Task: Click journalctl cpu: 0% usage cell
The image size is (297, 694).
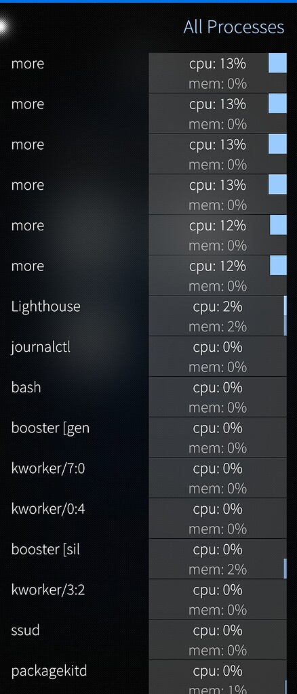Action: (x=218, y=346)
